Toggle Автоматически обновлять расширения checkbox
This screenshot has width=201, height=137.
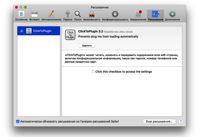click(x=18, y=121)
